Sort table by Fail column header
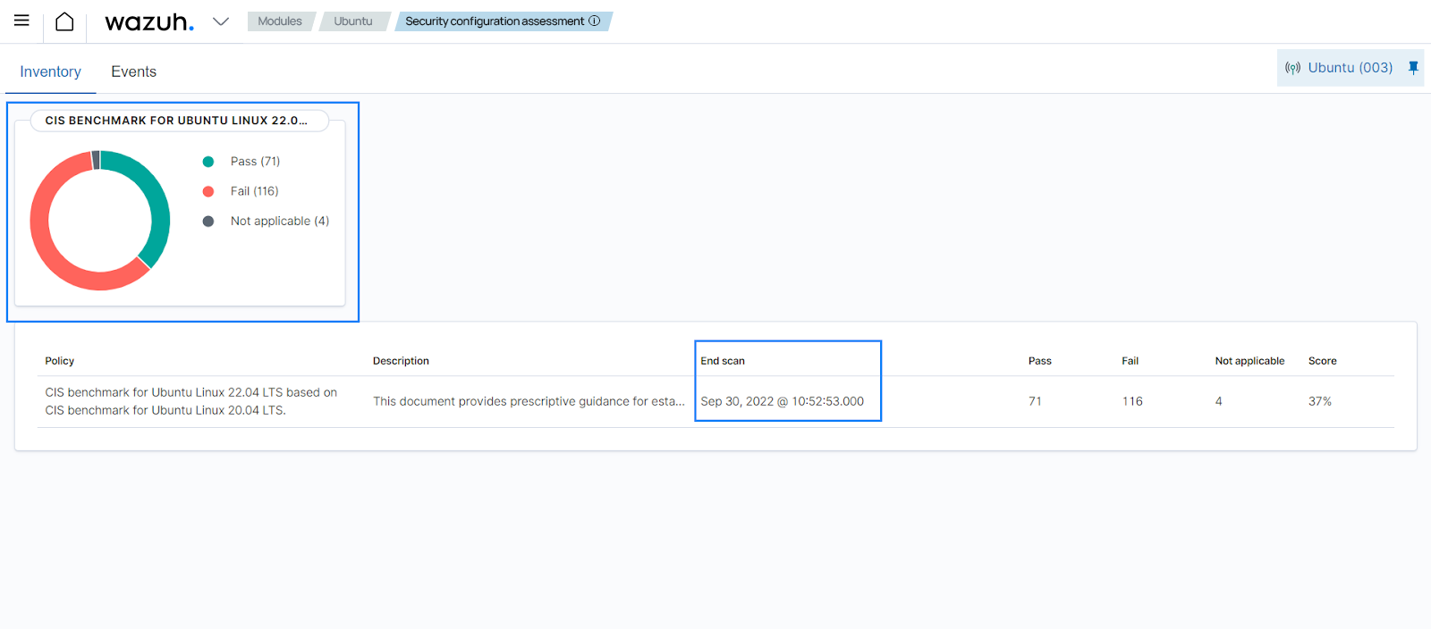 (x=1130, y=361)
